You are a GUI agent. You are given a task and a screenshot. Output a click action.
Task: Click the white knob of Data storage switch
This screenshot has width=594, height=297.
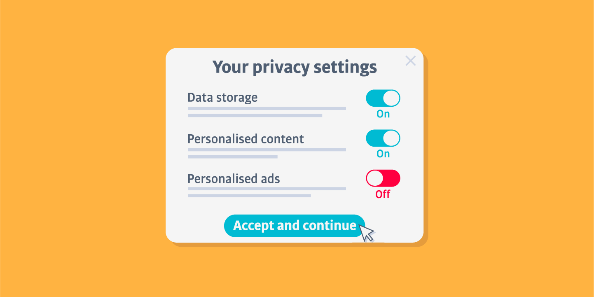(391, 98)
